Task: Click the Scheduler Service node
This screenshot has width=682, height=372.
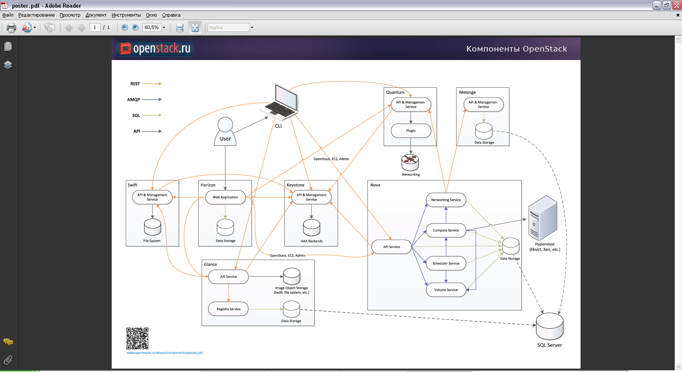Action: [x=446, y=263]
